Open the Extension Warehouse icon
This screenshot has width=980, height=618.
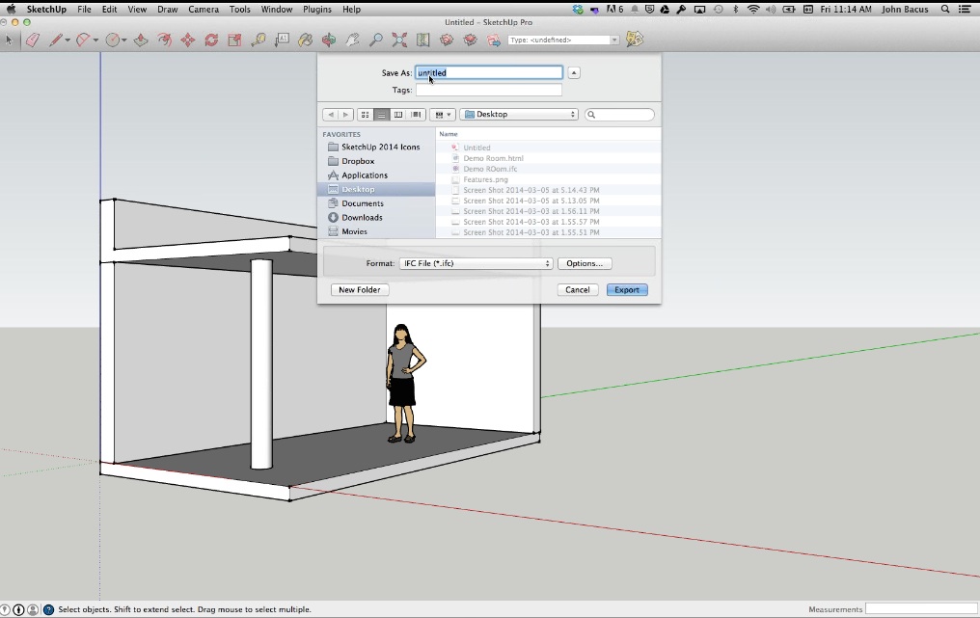click(470, 40)
